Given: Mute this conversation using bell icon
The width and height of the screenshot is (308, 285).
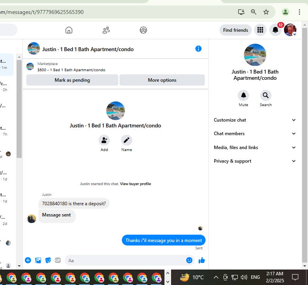Looking at the screenshot, I should pos(243,95).
